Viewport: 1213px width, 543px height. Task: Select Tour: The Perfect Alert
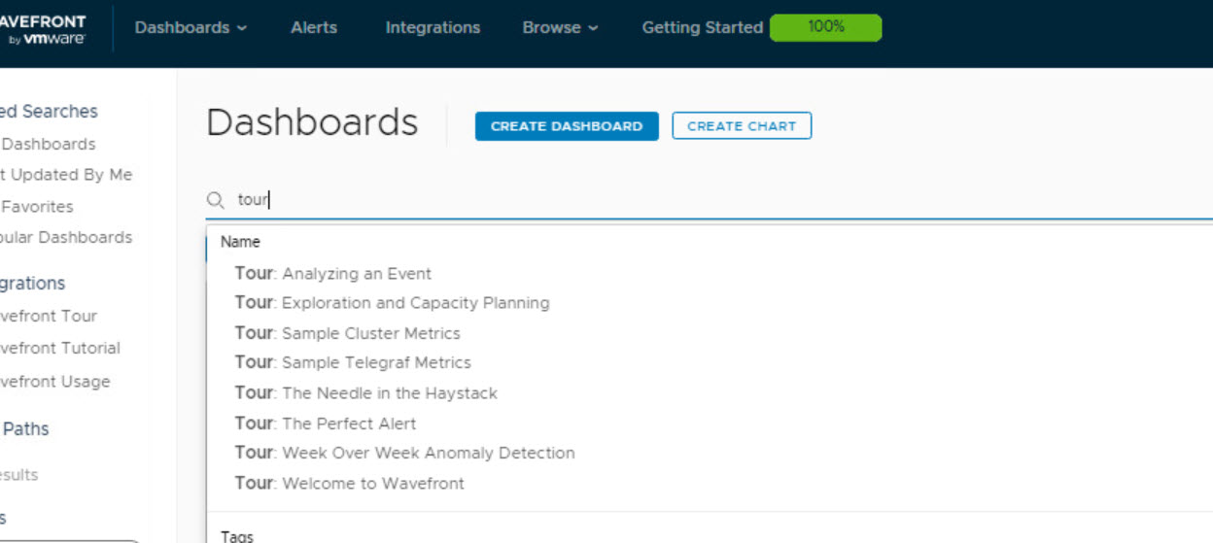pos(326,424)
